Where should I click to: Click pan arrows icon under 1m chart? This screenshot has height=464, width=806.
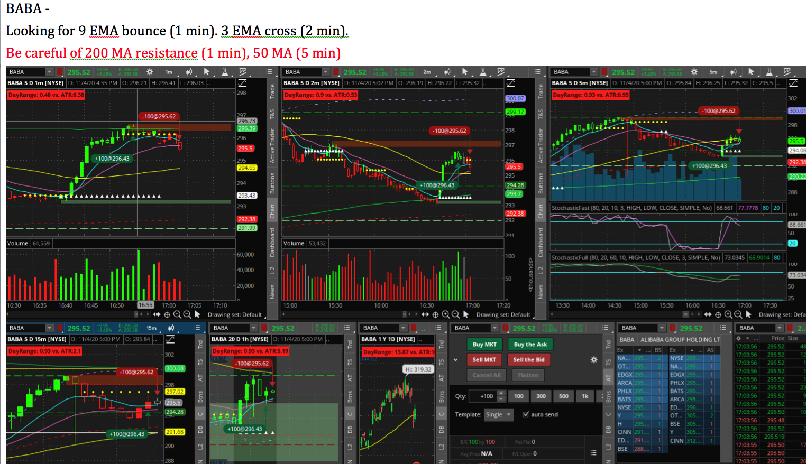(157, 314)
